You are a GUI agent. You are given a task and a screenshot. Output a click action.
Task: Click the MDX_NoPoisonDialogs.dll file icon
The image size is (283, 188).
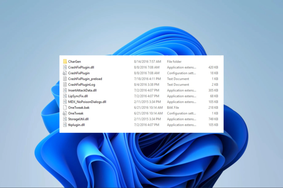tap(65, 102)
